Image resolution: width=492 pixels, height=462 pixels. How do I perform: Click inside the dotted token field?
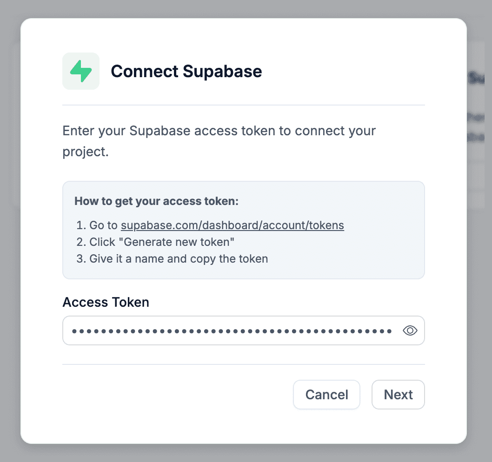tap(209, 330)
